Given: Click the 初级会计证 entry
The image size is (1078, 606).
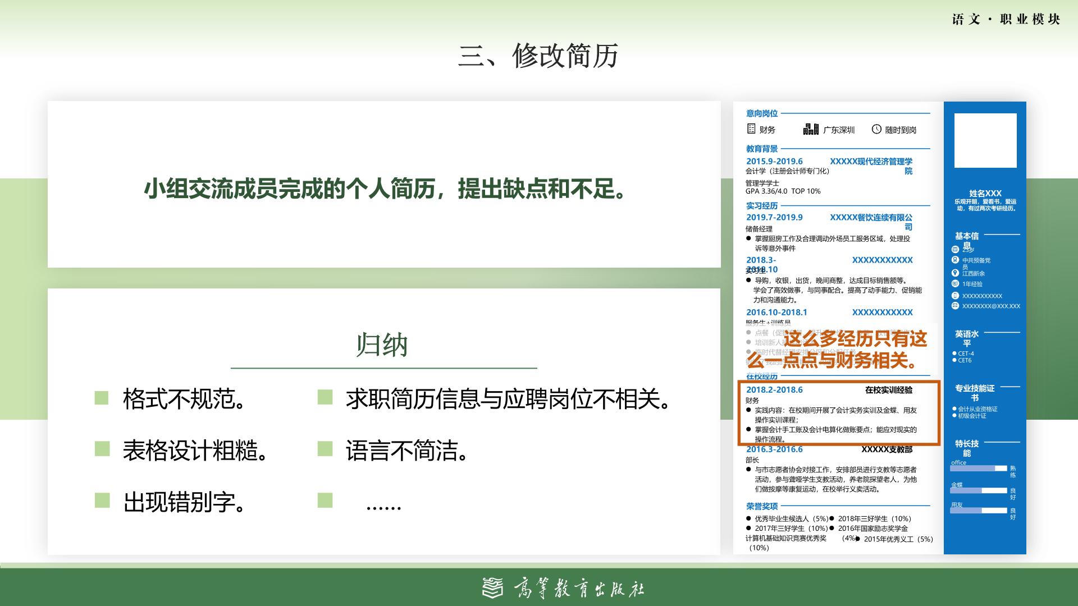Looking at the screenshot, I should click(972, 416).
